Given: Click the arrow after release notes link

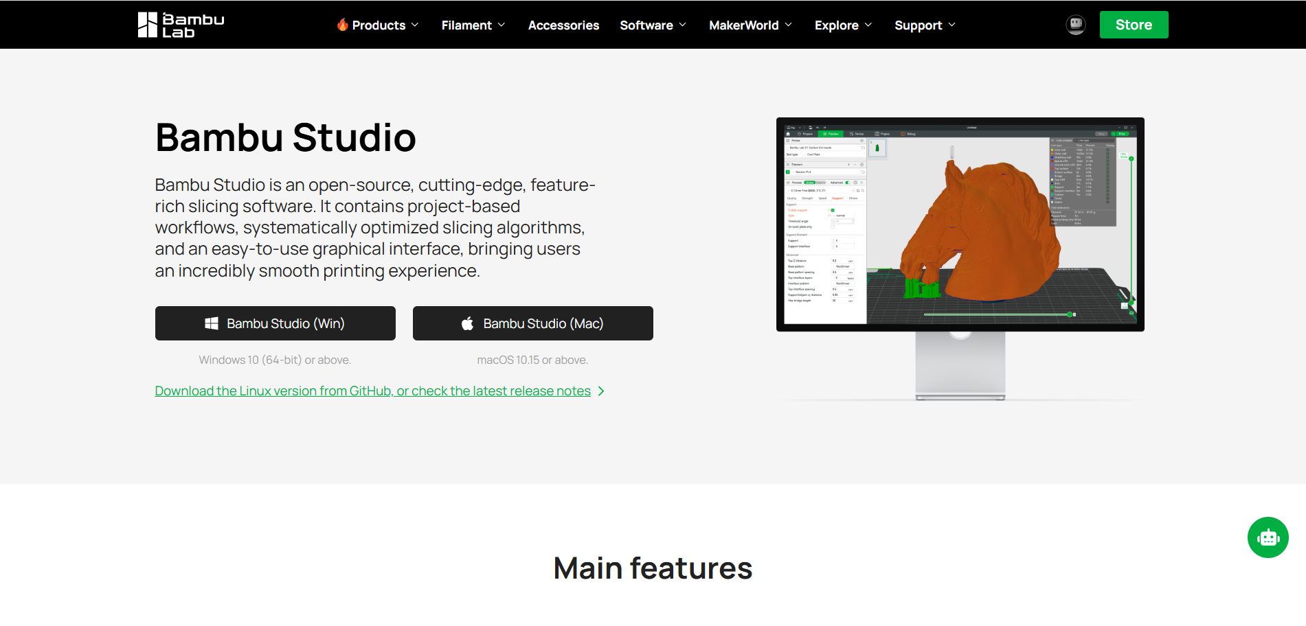Looking at the screenshot, I should (x=601, y=391).
